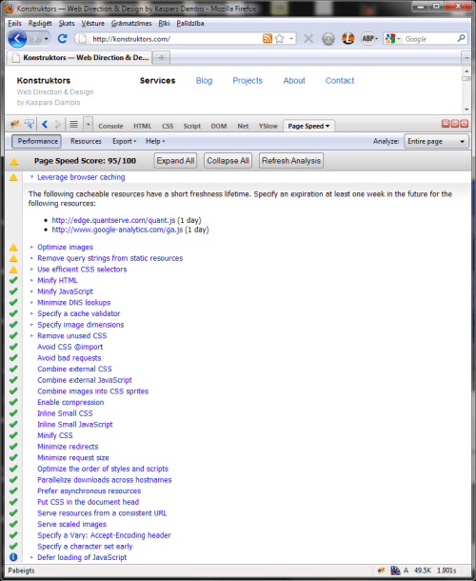Activate the Firebug inspect element icon

click(29, 124)
